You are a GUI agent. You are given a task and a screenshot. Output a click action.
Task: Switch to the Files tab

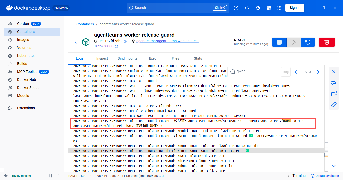[x=175, y=58]
